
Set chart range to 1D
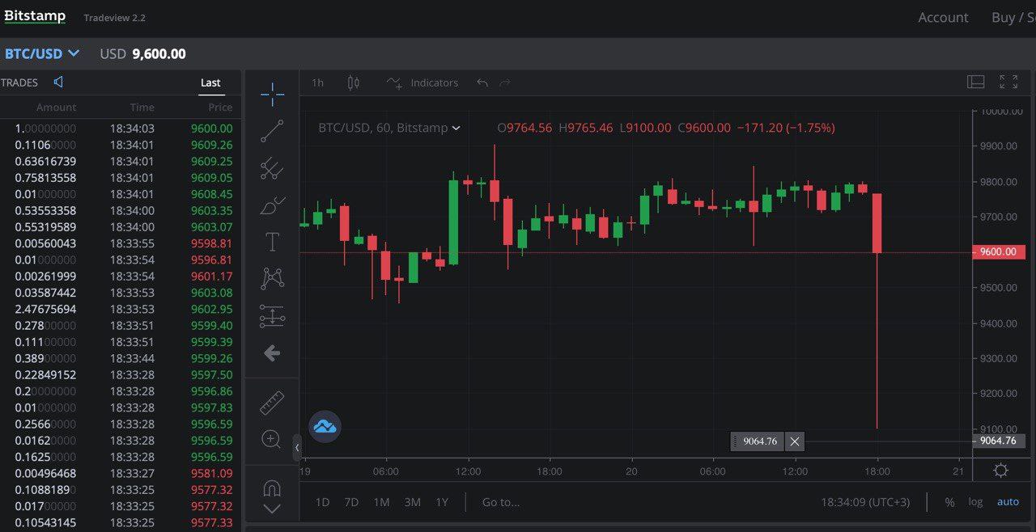(322, 502)
